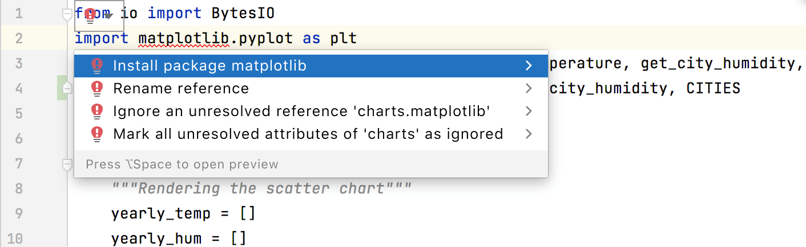806x247 pixels.
Task: Click the error icon beside Mark all unresolved
Action: click(x=97, y=134)
